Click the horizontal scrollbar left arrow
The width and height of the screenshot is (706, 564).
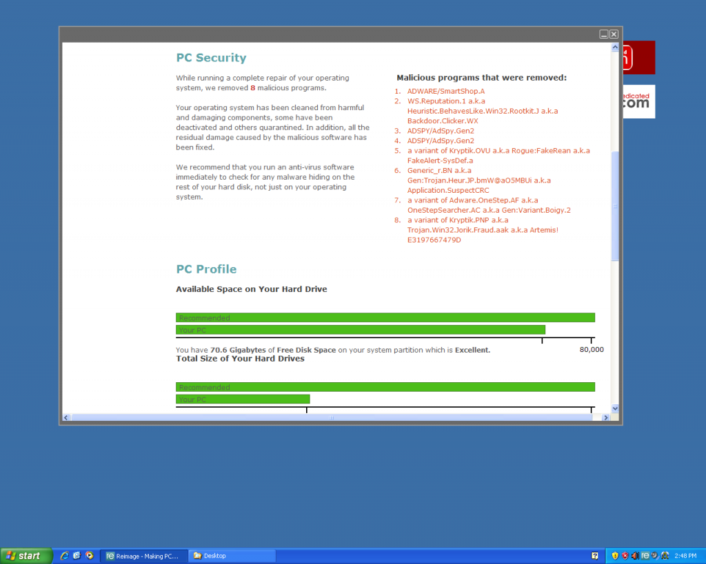(66, 418)
